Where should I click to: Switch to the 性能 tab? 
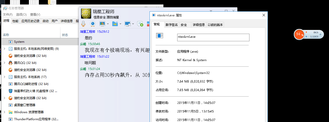pyautogui.click(x=15, y=21)
